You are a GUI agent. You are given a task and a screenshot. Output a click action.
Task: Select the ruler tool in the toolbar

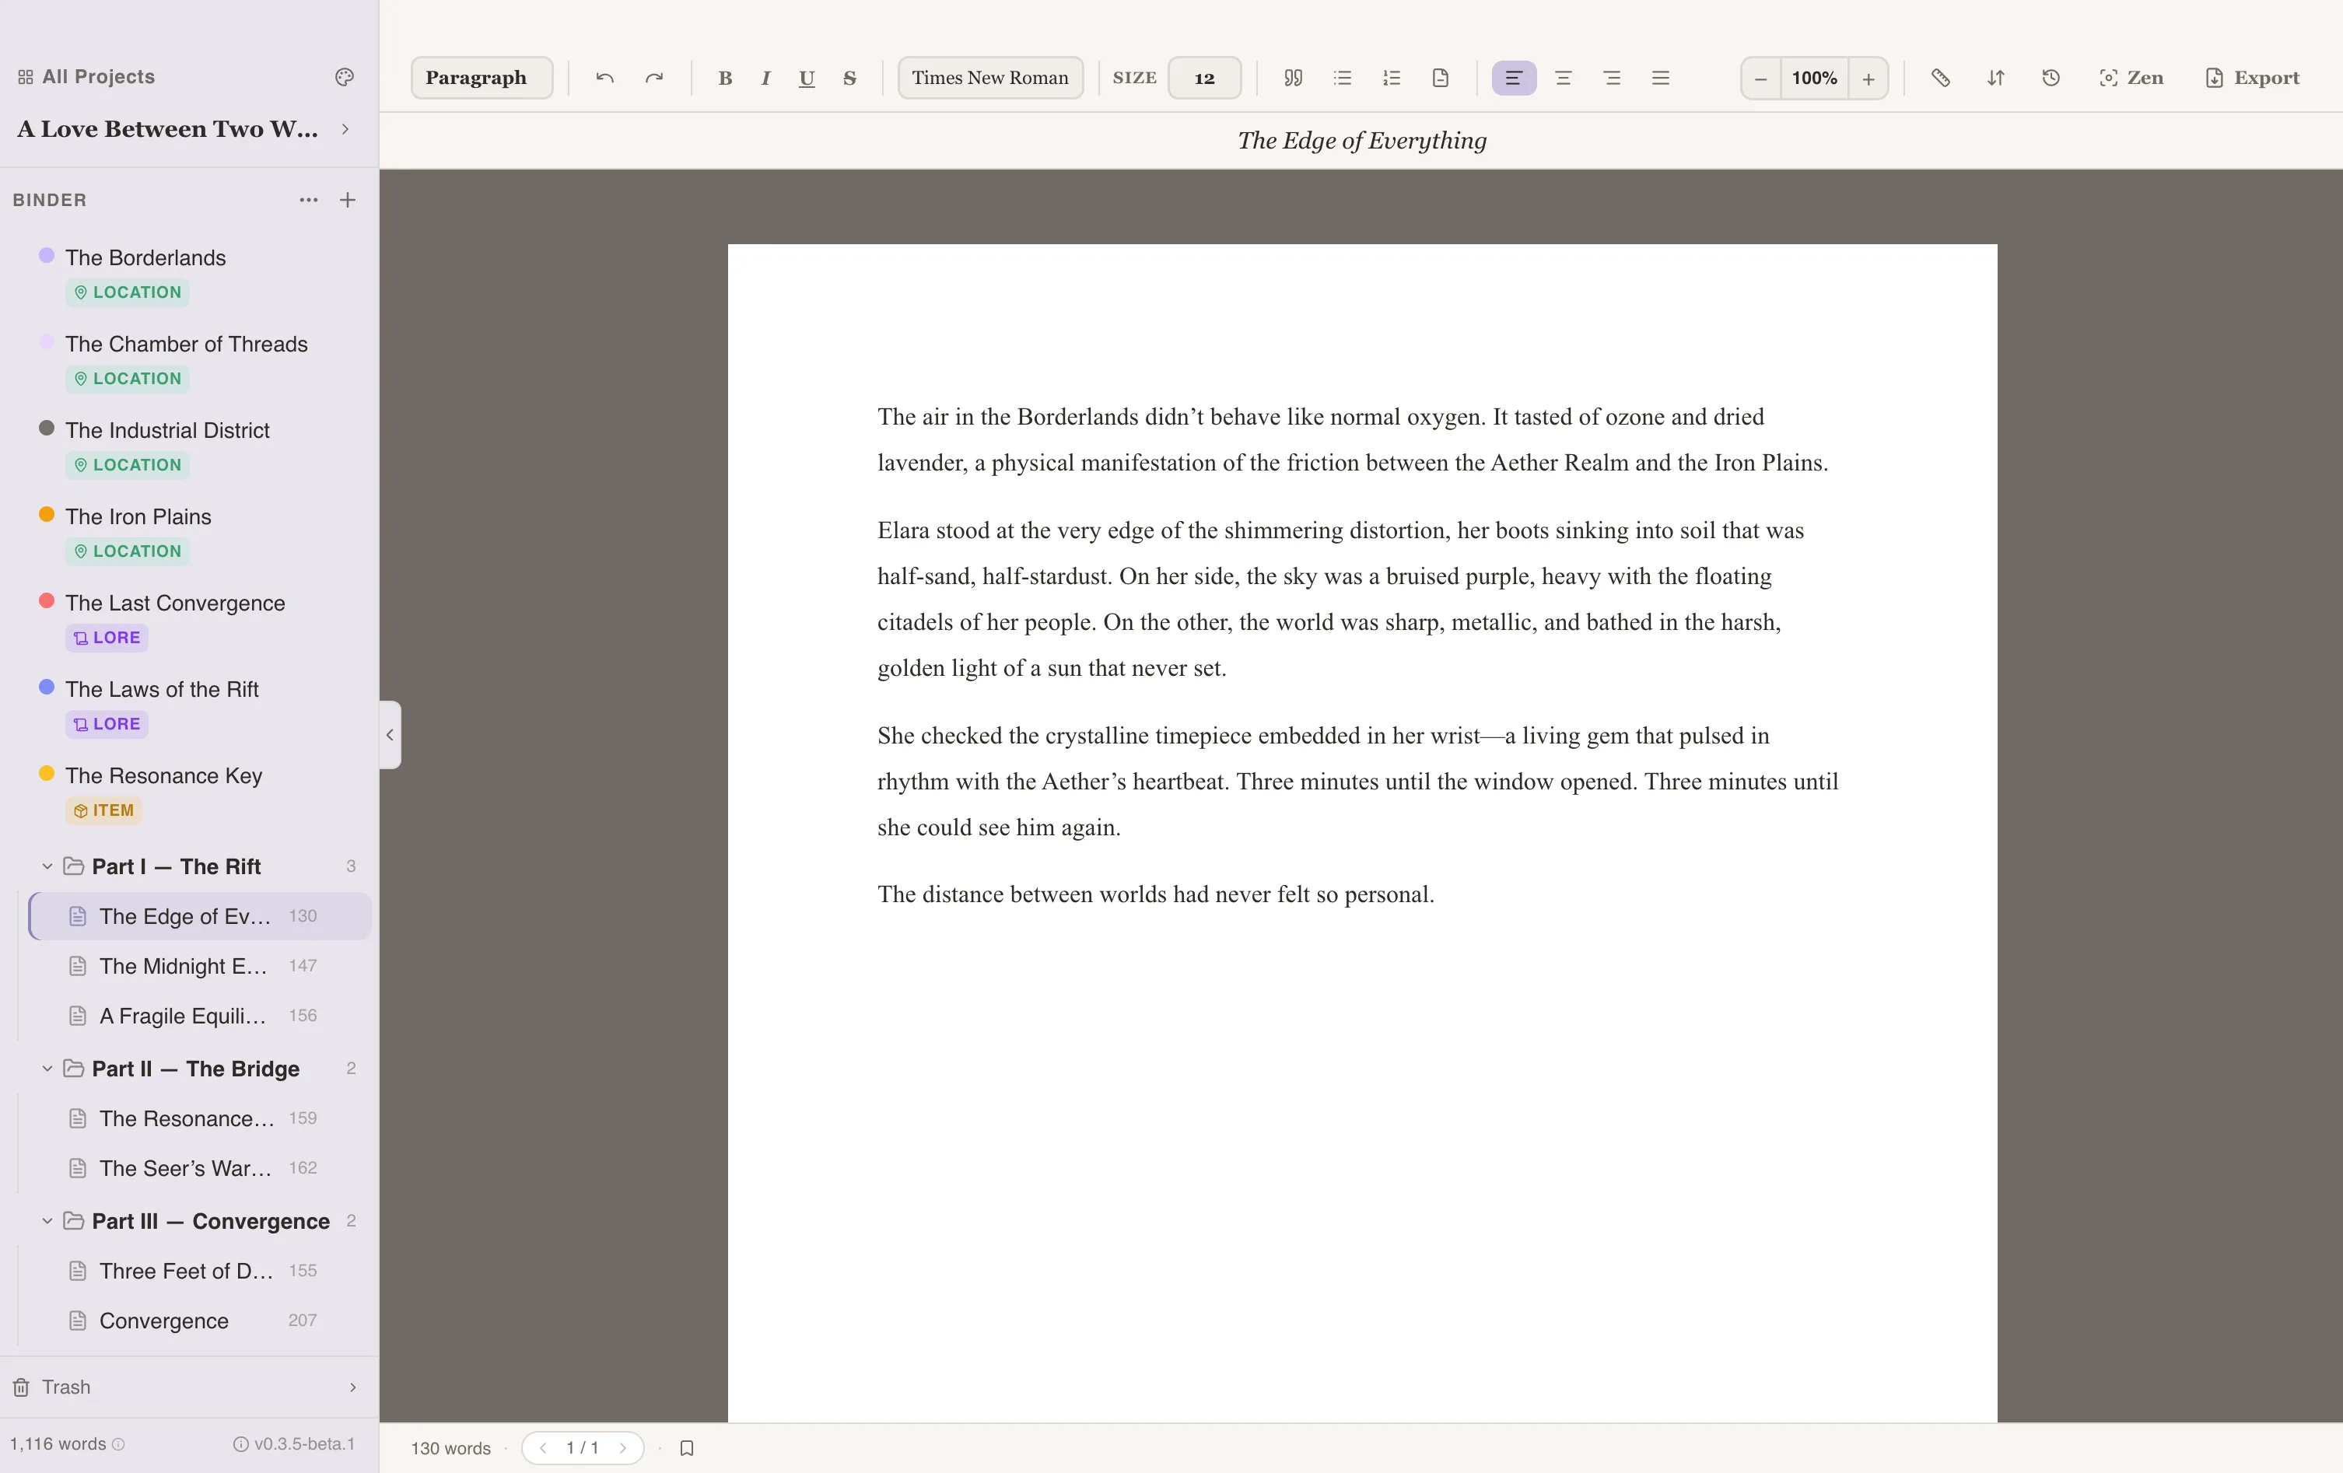point(1941,78)
